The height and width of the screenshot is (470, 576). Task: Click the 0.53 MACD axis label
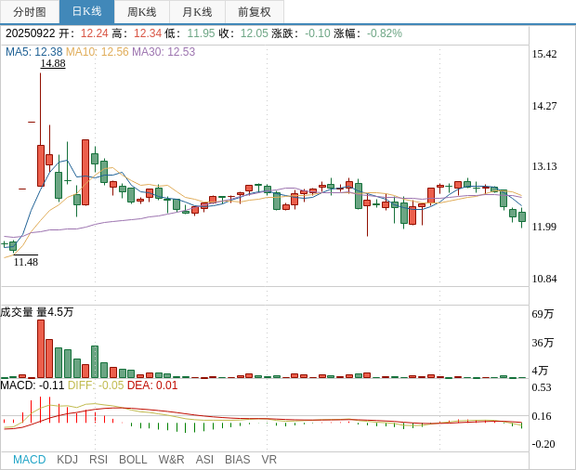pyautogui.click(x=542, y=387)
